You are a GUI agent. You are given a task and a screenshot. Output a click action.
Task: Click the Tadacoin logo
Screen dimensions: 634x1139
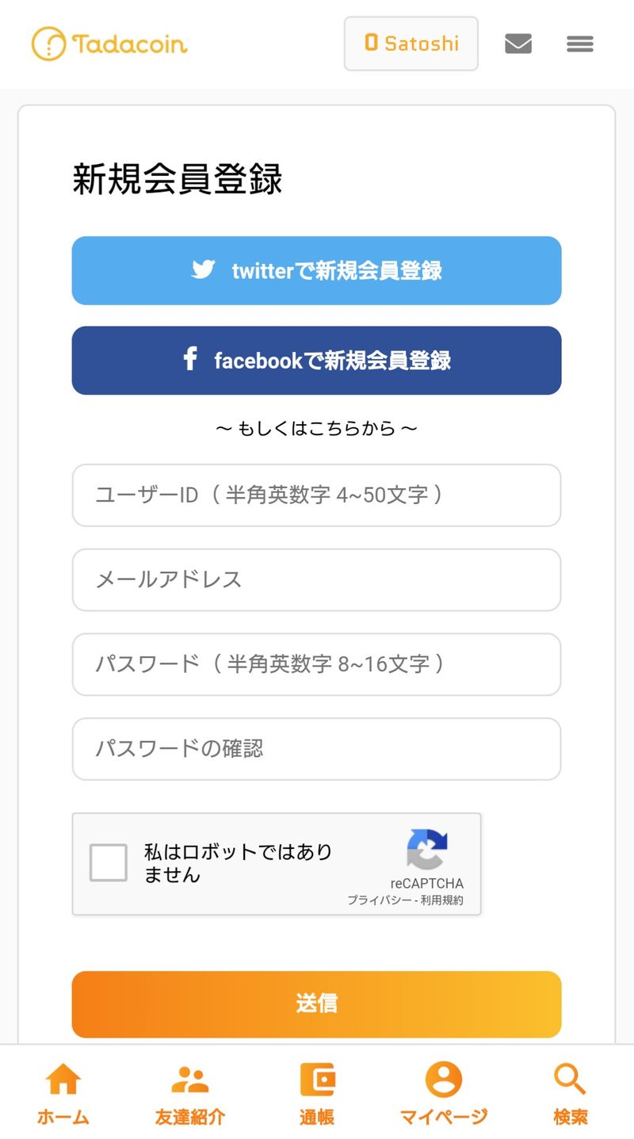click(109, 44)
